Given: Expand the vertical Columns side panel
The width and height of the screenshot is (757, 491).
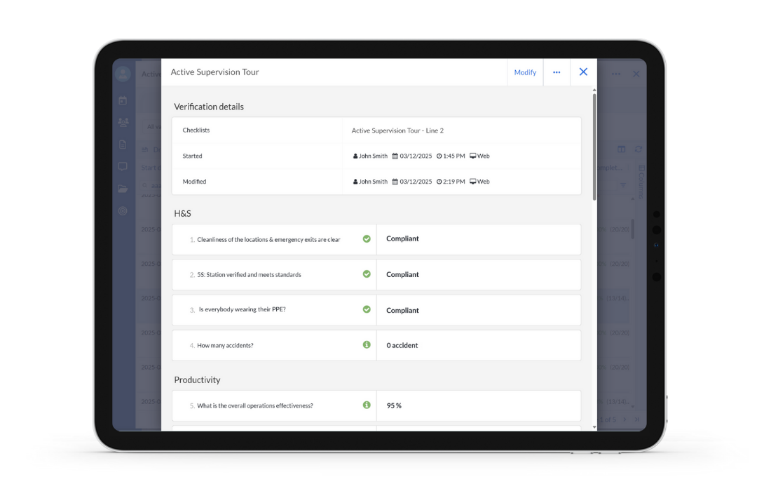Looking at the screenshot, I should (x=641, y=182).
